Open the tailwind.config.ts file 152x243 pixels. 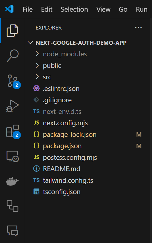pos(68,180)
